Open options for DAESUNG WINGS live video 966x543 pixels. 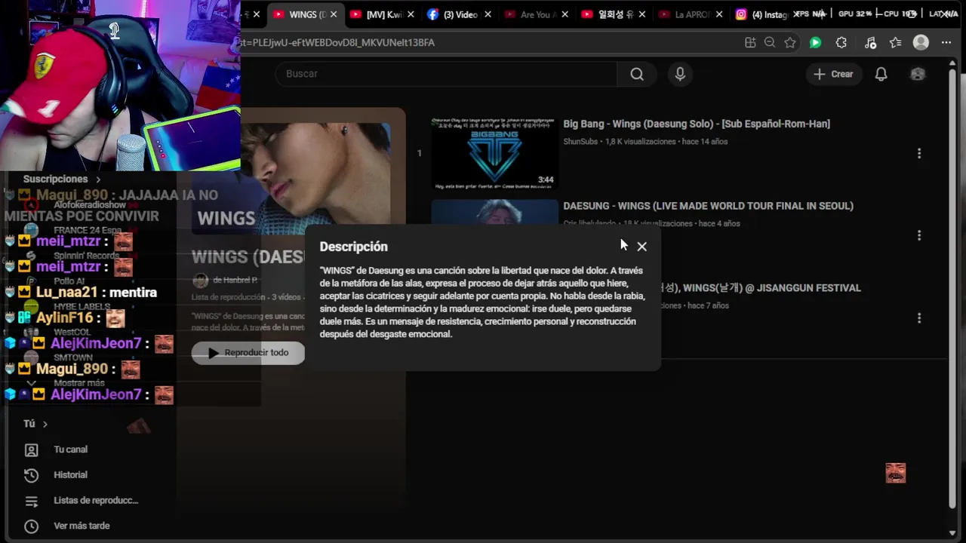[918, 235]
